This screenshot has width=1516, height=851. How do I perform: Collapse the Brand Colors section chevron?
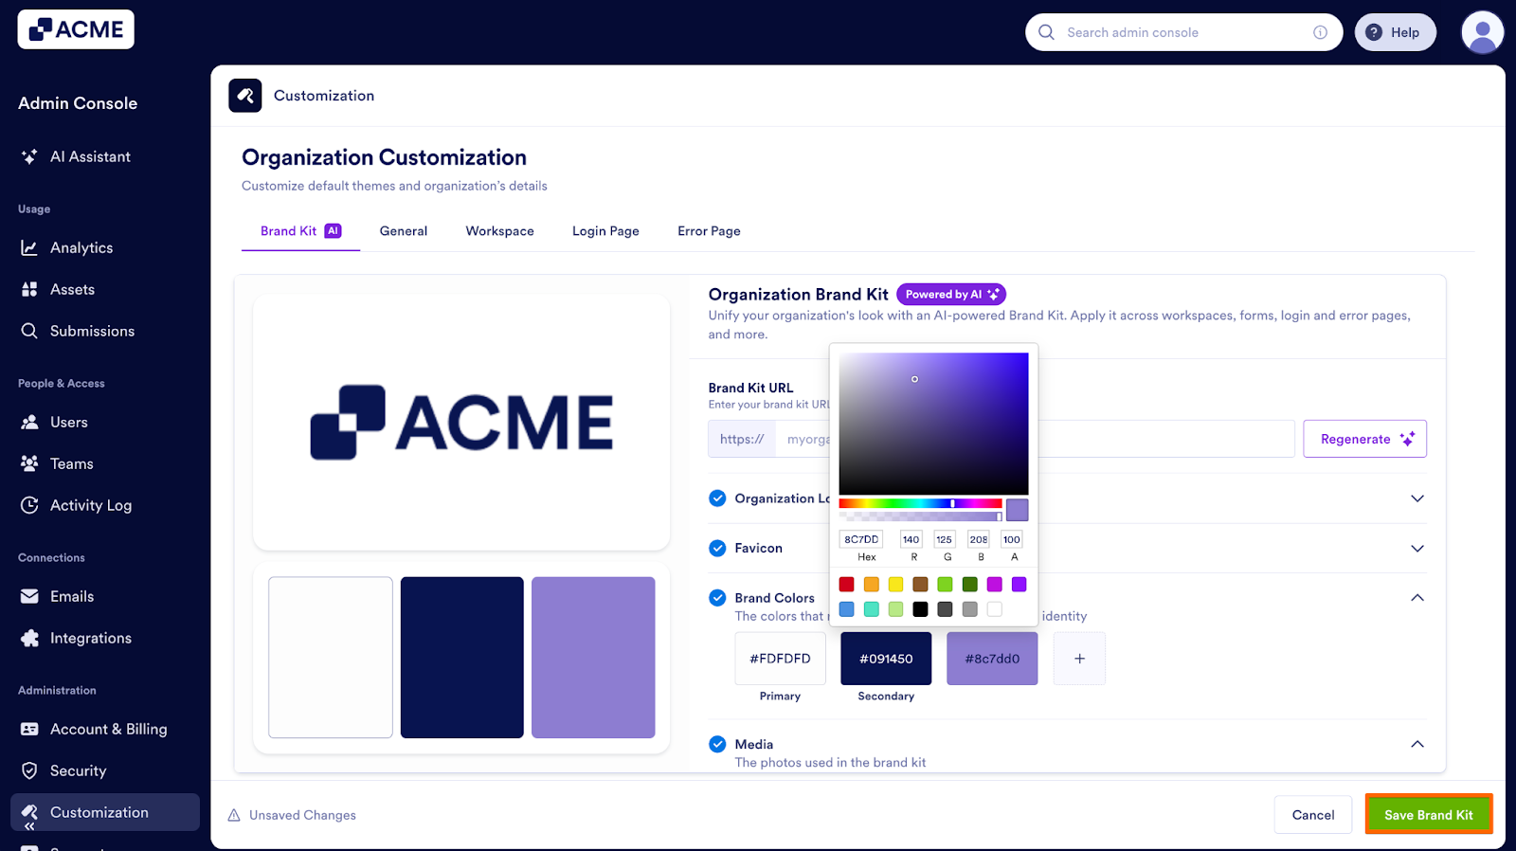1417,597
